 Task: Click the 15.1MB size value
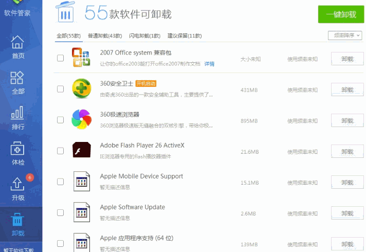[250, 183]
